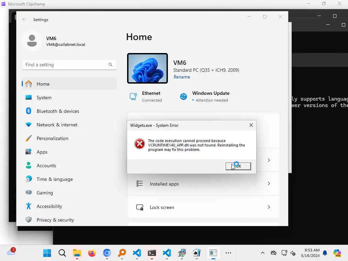Close the Widgets.exe System Error dialog
This screenshot has width=348, height=261.
point(251,125)
